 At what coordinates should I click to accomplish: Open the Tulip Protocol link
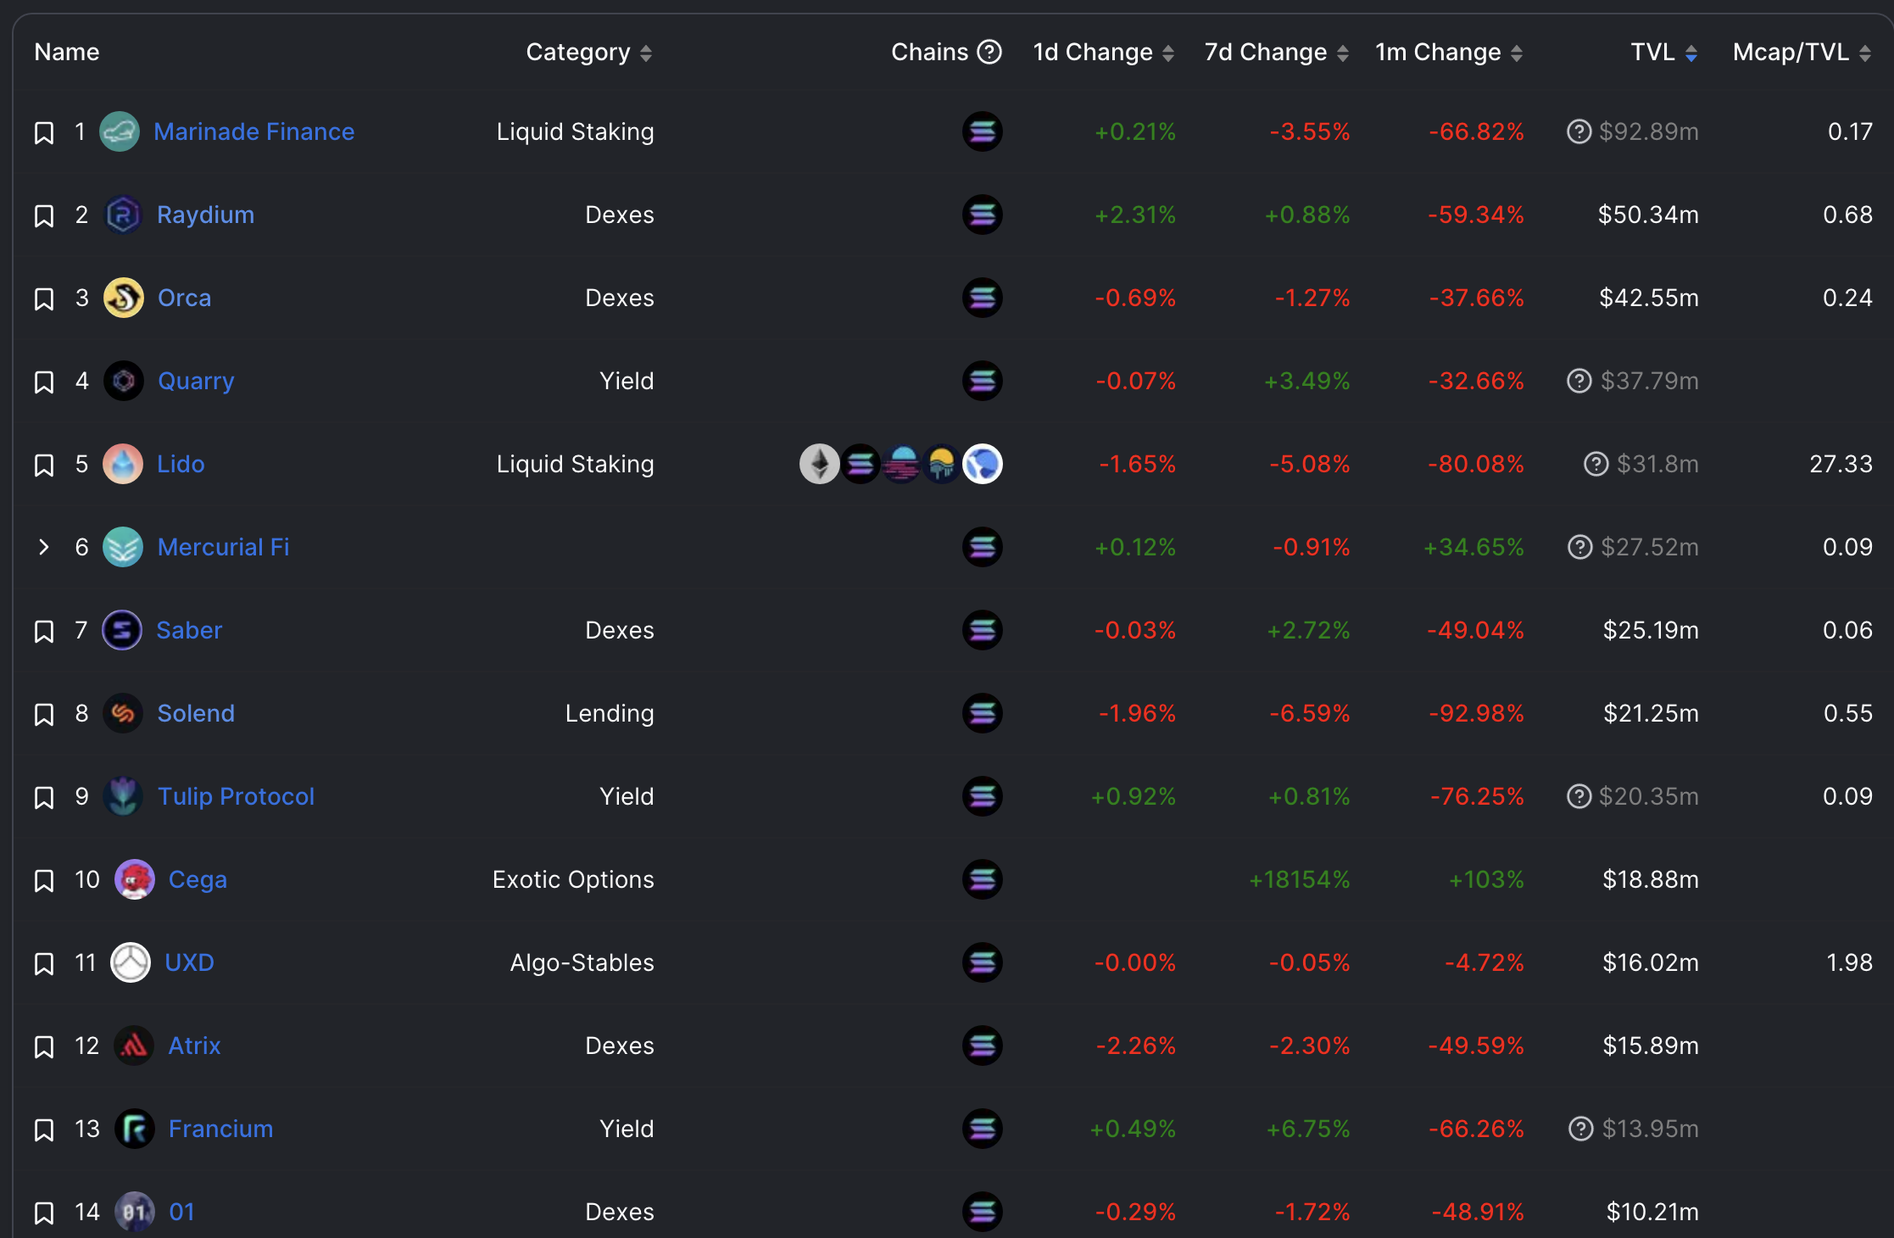(x=236, y=796)
